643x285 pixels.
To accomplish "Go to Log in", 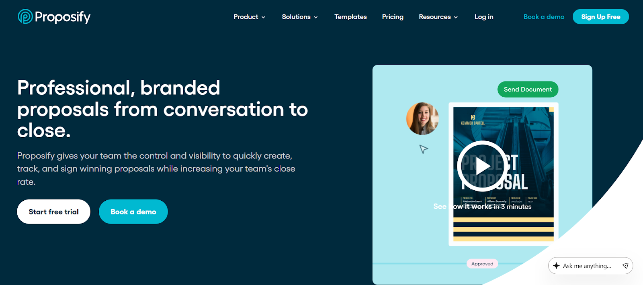I will point(484,17).
